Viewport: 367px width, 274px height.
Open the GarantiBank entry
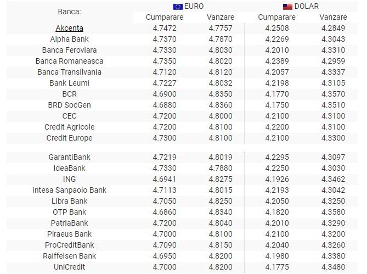point(69,157)
